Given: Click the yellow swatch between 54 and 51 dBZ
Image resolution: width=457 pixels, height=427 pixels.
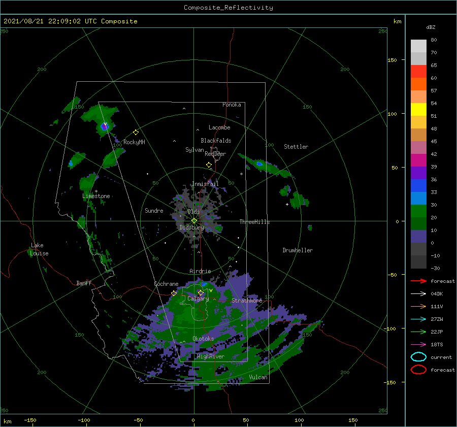Looking at the screenshot, I should pos(418,110).
